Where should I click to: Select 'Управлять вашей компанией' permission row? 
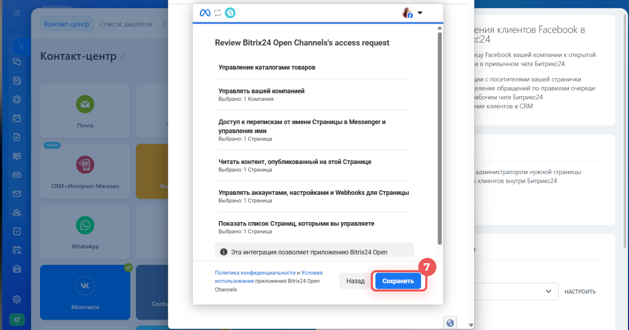pos(315,95)
